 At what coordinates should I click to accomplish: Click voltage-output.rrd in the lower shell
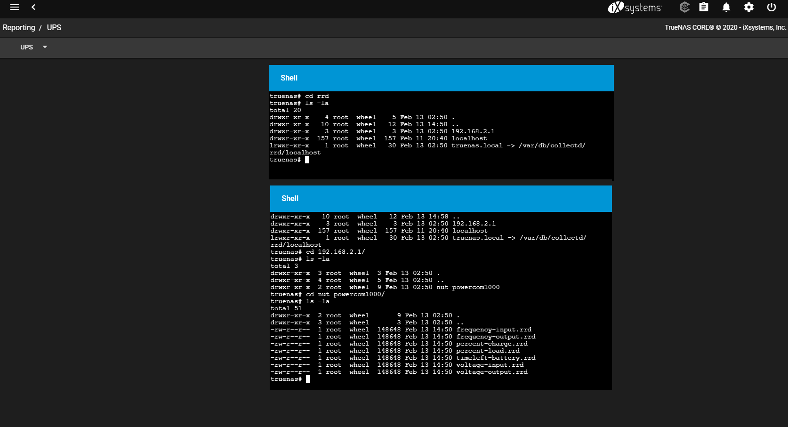tap(491, 372)
